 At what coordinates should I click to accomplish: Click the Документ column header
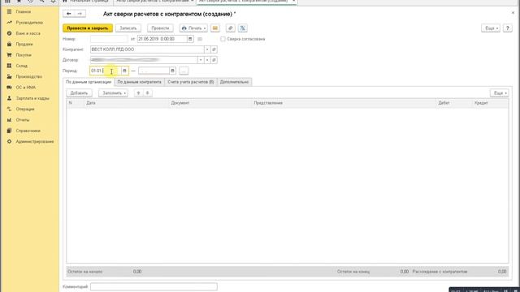[x=180, y=103]
